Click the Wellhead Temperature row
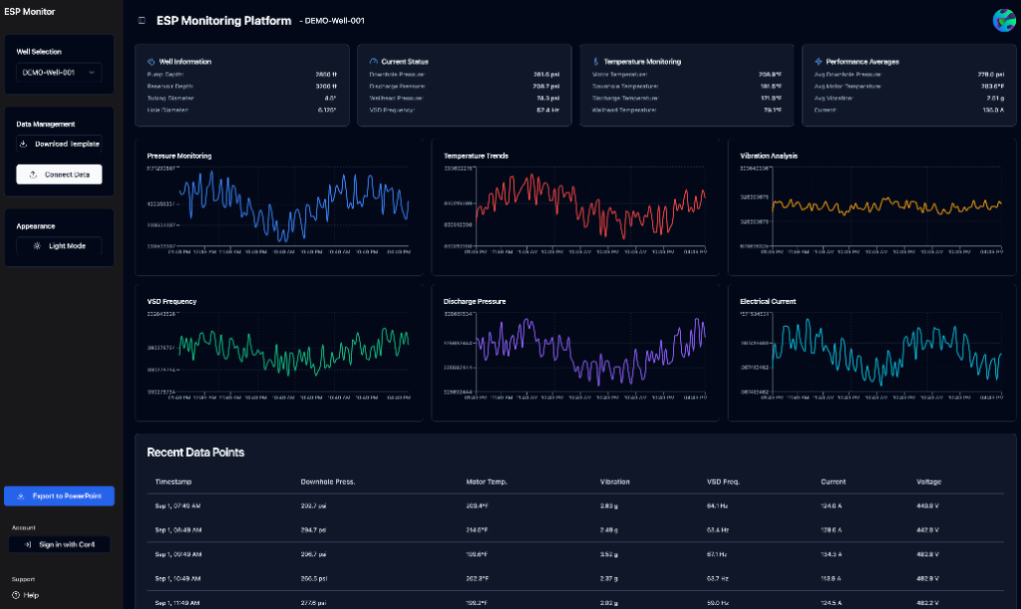Viewport: 1021px width, 609px height. [x=686, y=110]
